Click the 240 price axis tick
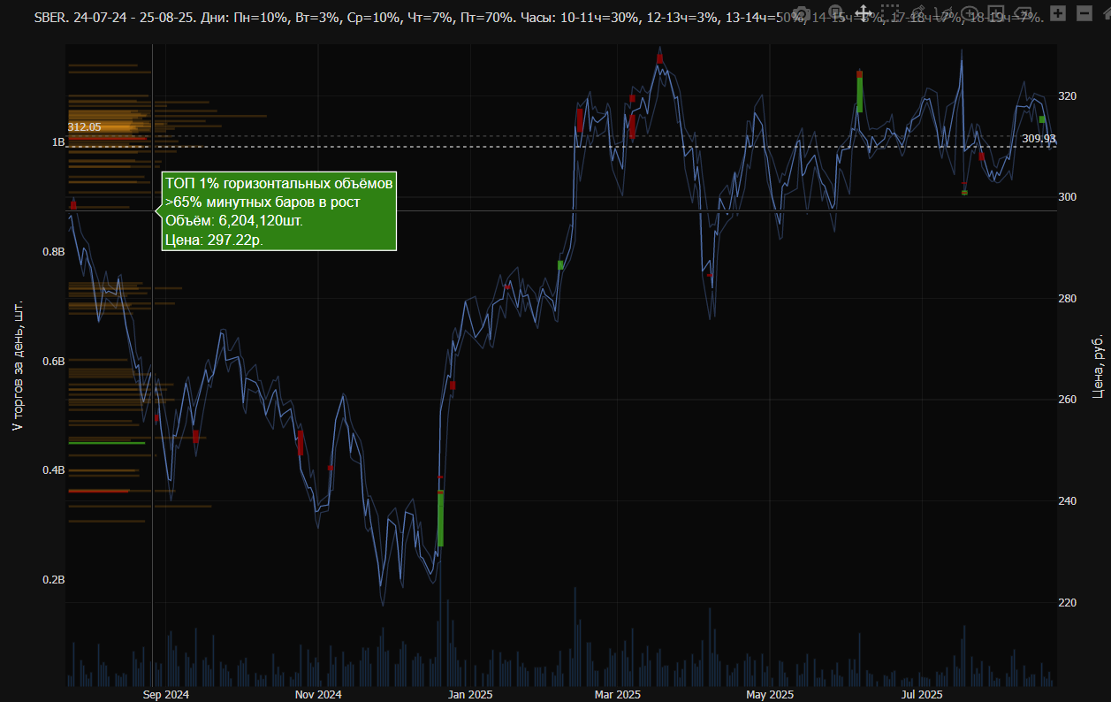The height and width of the screenshot is (702, 1111). [x=1068, y=501]
